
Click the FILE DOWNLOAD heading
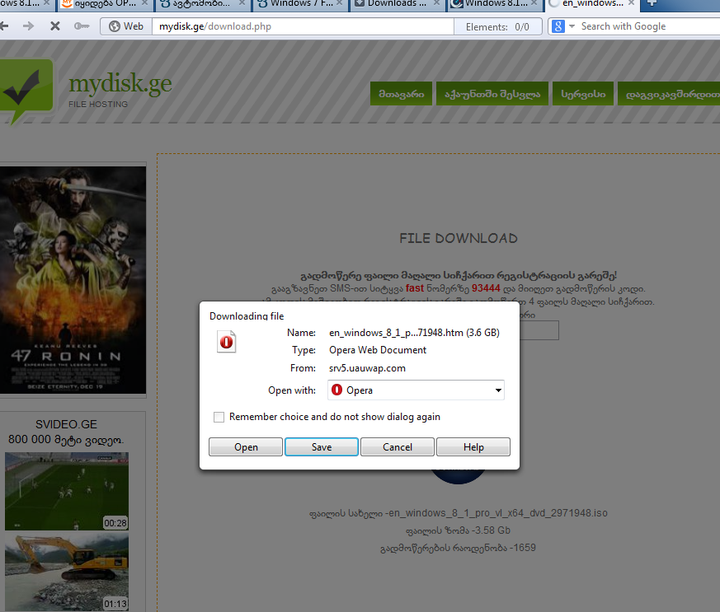tap(459, 238)
